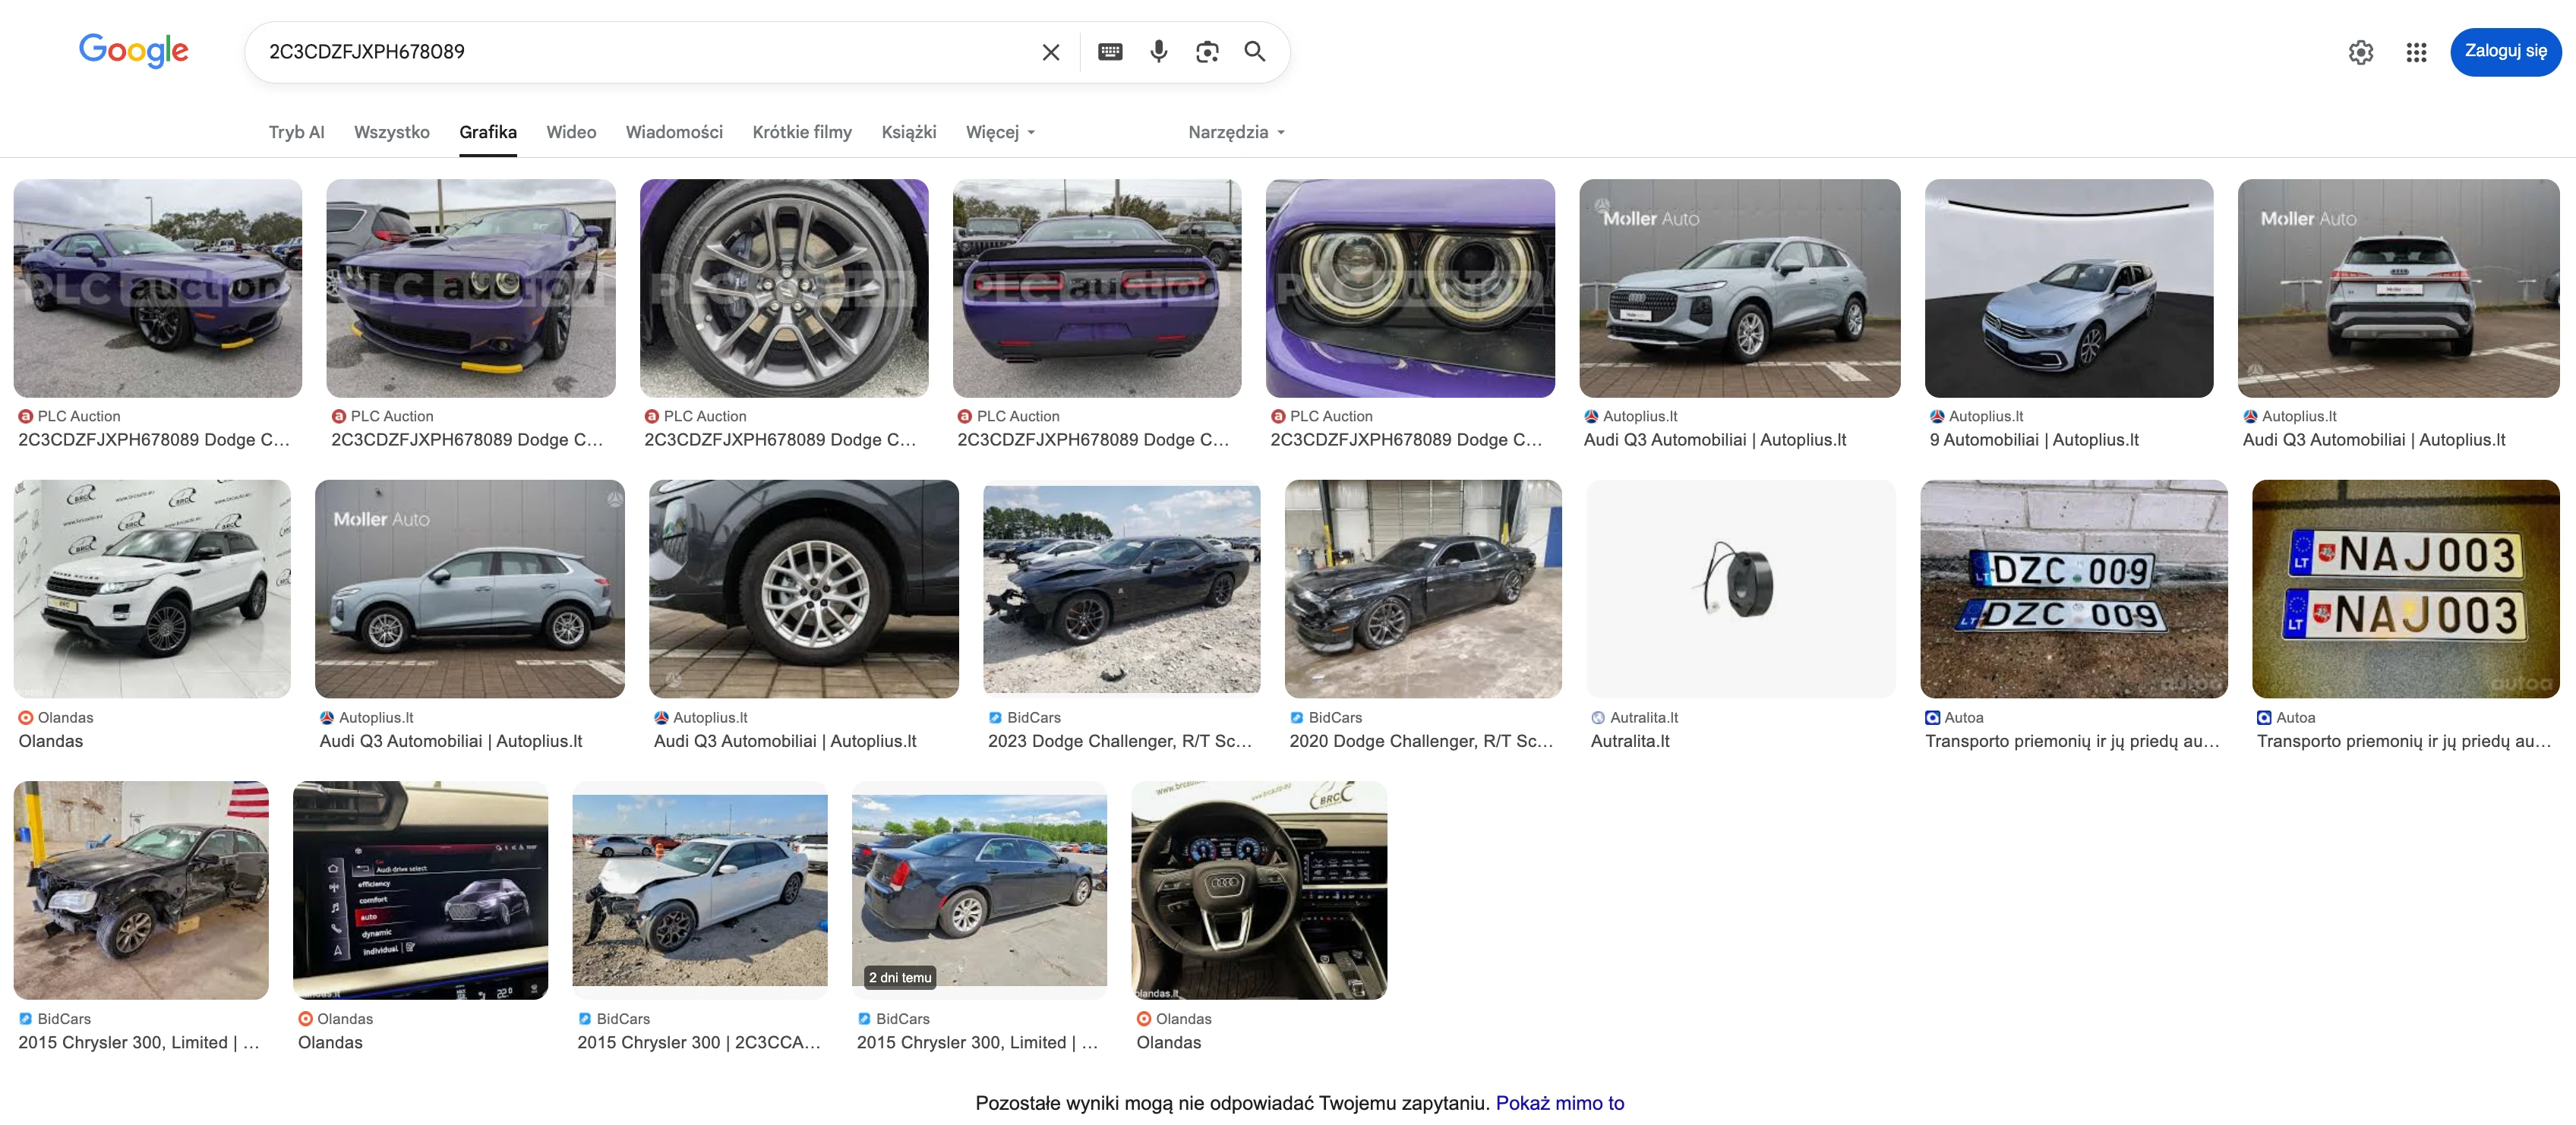Expand the Więcej dropdown menu
Image resolution: width=2576 pixels, height=1125 pixels.
click(x=1000, y=132)
